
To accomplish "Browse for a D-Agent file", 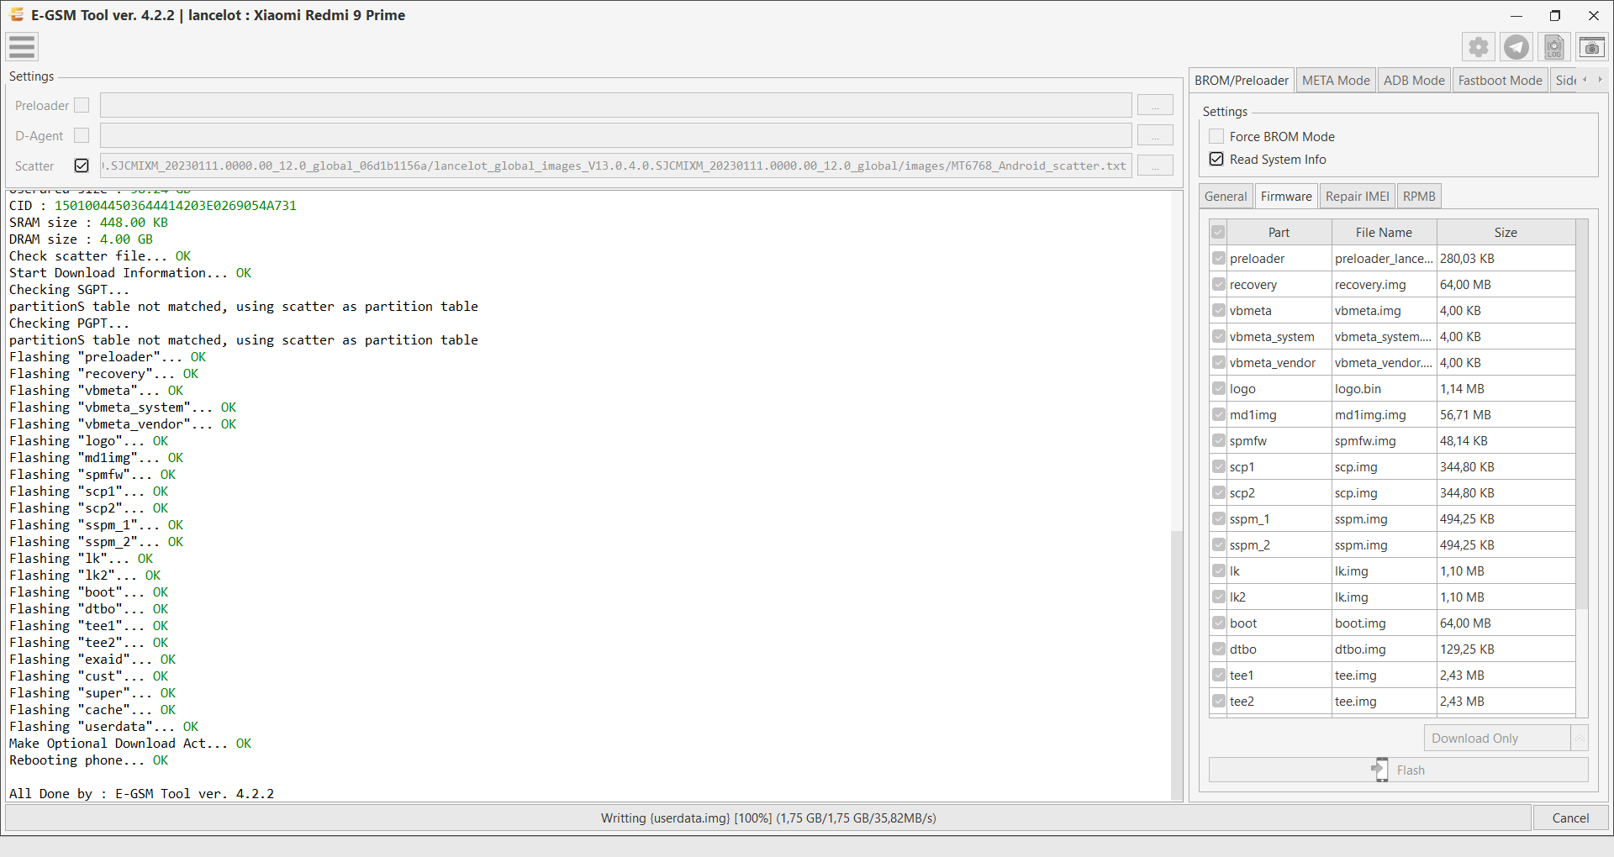I will pos(1155,135).
